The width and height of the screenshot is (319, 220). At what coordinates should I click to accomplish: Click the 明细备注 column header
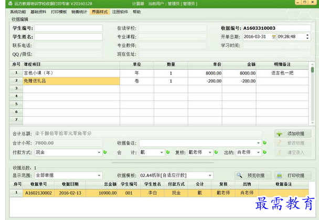[282, 64]
